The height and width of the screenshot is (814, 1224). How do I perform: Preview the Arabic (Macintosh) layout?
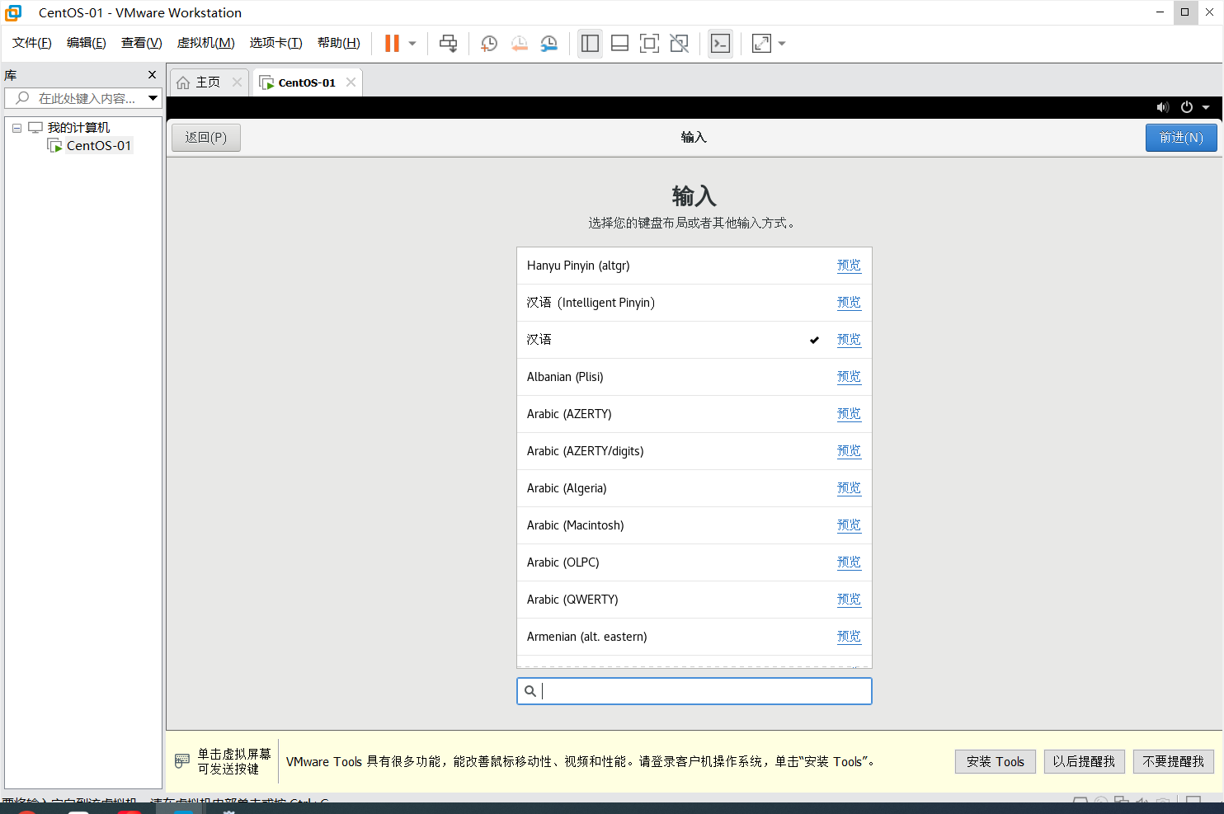[x=849, y=525]
